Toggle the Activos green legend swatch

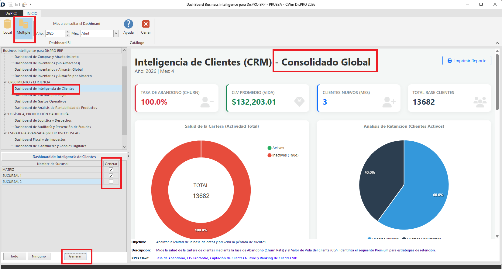[x=269, y=148]
